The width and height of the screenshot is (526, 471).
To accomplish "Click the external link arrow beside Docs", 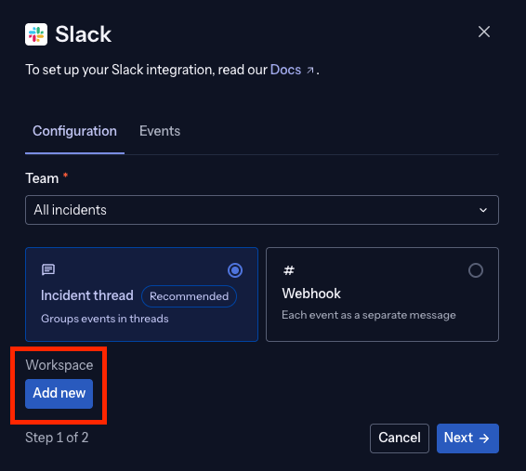I will coord(310,71).
